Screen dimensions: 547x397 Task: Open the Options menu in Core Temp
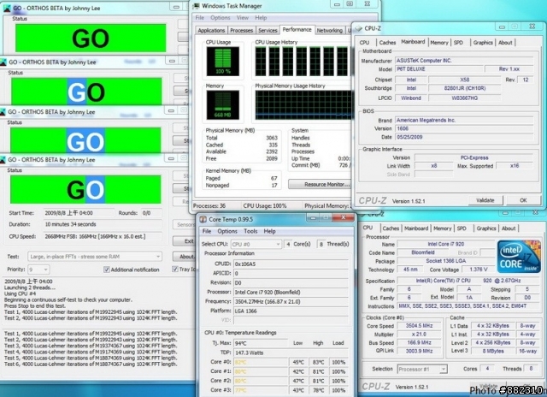[227, 231]
